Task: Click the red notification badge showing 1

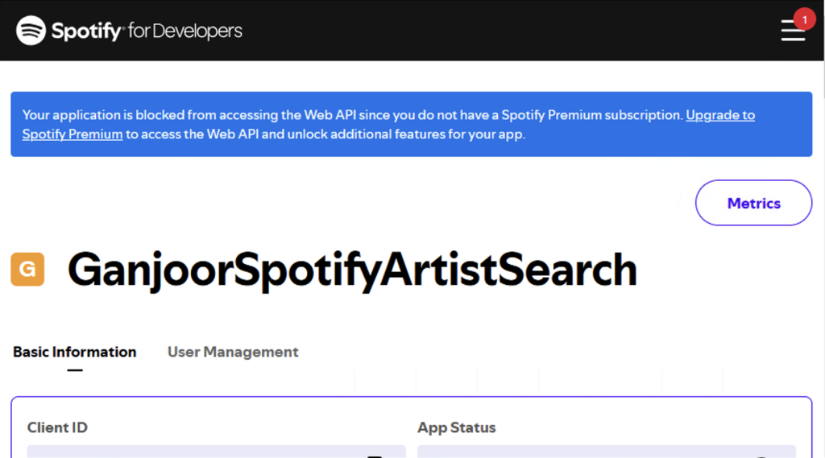Action: 804,19
